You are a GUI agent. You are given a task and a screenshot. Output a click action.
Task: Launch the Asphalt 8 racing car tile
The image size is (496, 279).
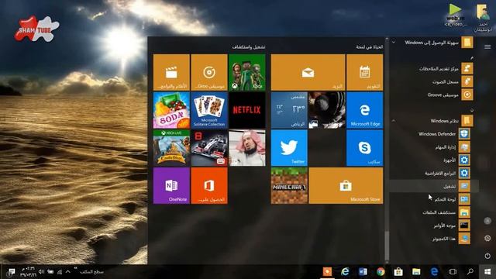(x=209, y=148)
